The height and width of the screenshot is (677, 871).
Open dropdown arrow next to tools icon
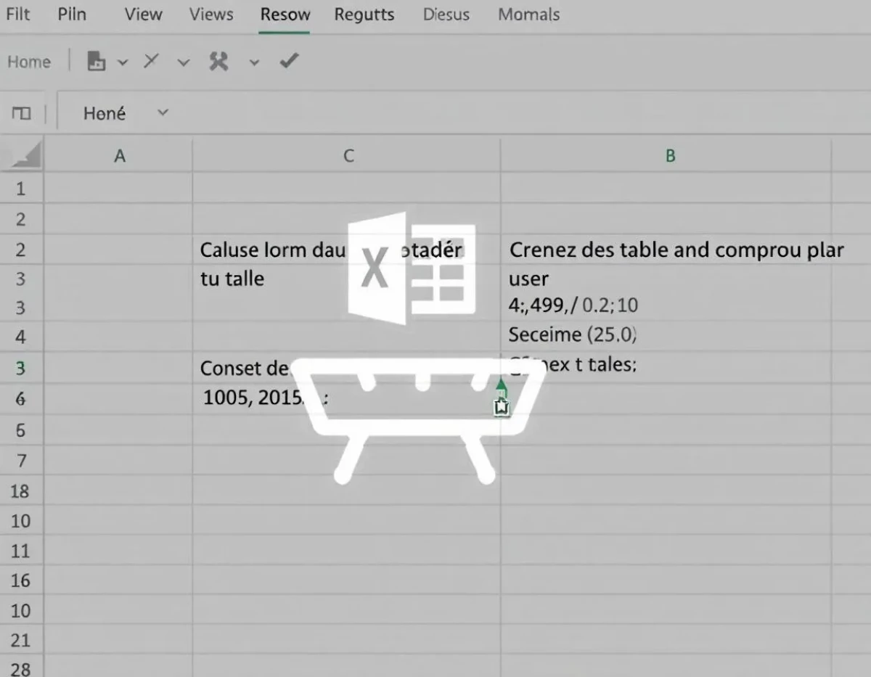coord(254,62)
